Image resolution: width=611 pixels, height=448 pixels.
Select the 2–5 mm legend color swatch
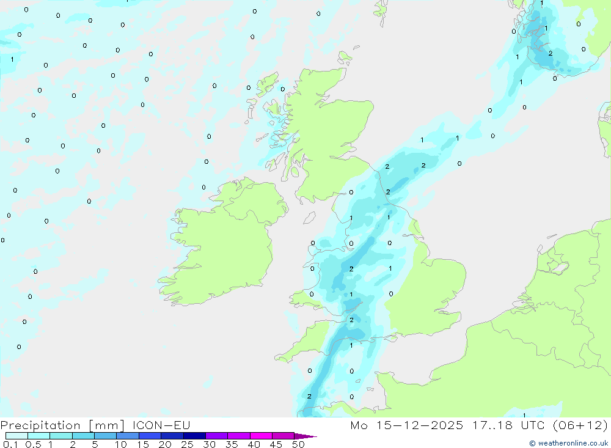click(83, 436)
